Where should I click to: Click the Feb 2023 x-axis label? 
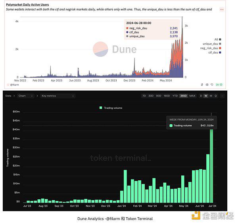click(38, 81)
